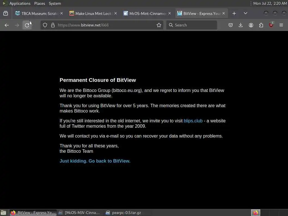
Task: Show site security lock info
Action: click(x=53, y=25)
